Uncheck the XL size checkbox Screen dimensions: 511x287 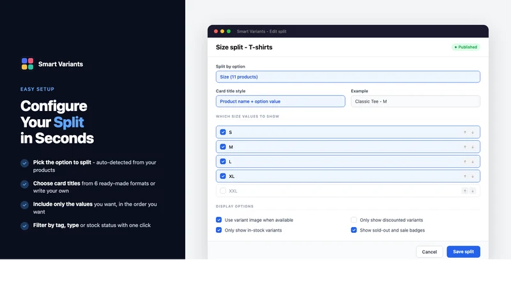(223, 176)
